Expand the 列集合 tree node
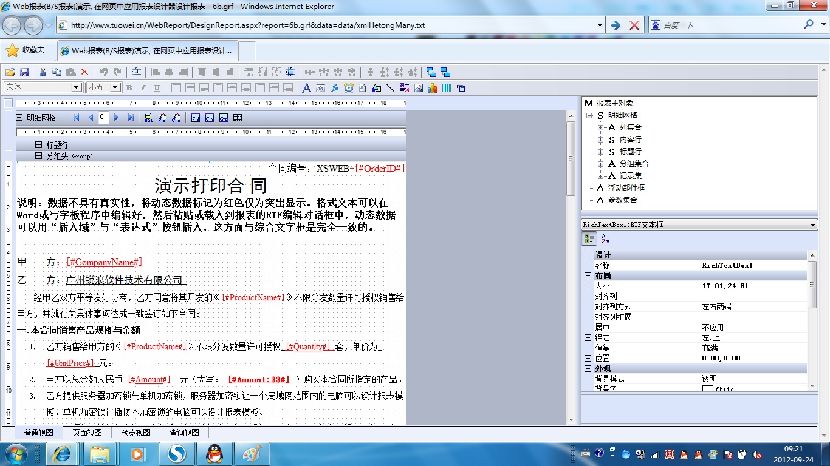 (600, 127)
